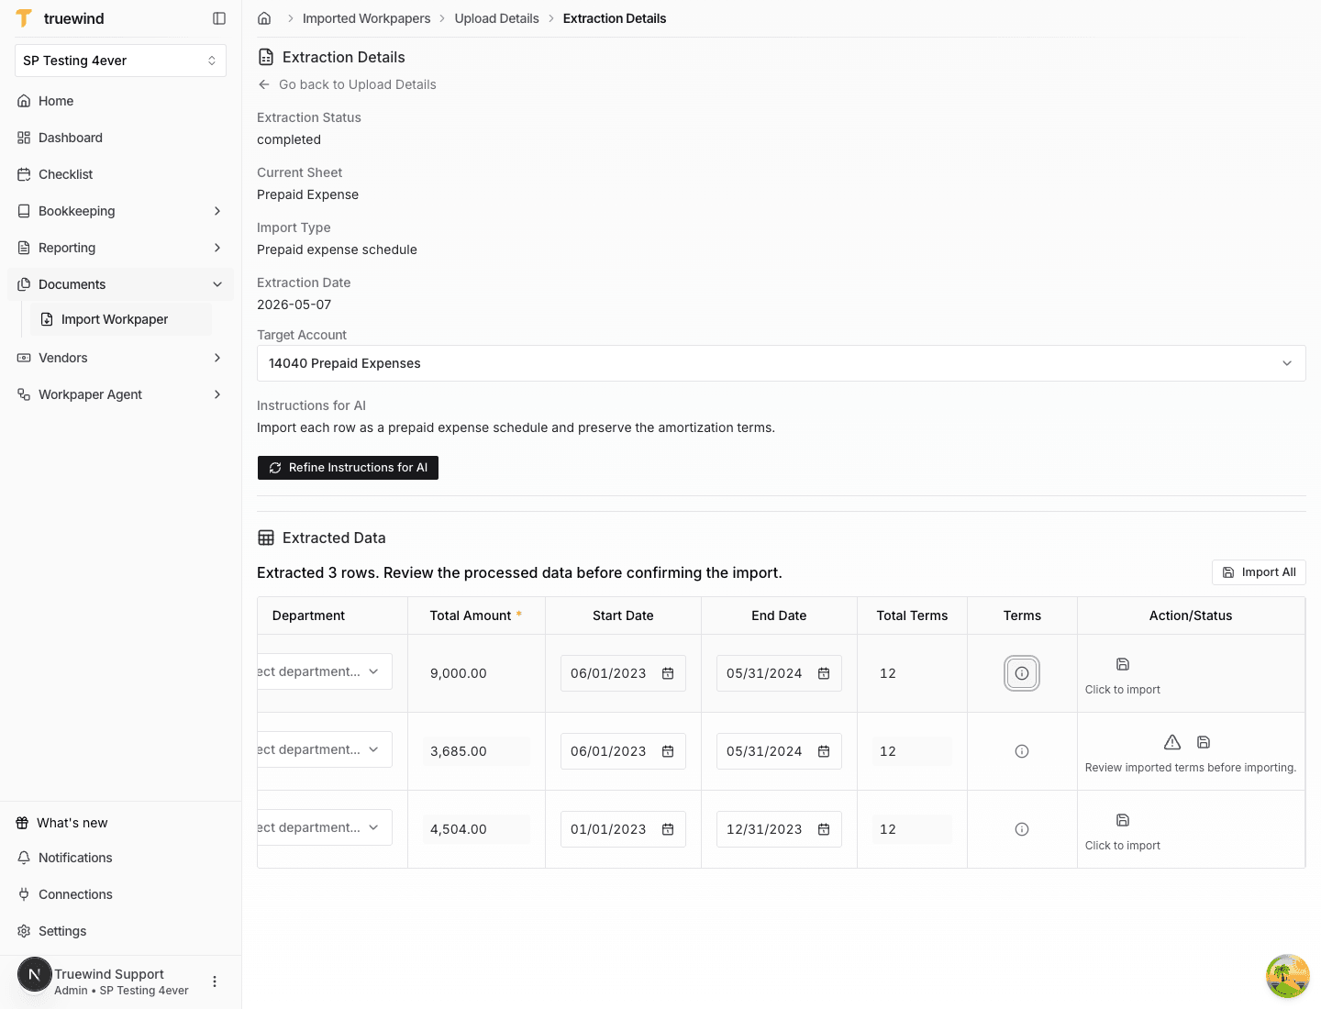The height and width of the screenshot is (1009, 1321).
Task: Click the Start Date column header
Action: click(623, 615)
